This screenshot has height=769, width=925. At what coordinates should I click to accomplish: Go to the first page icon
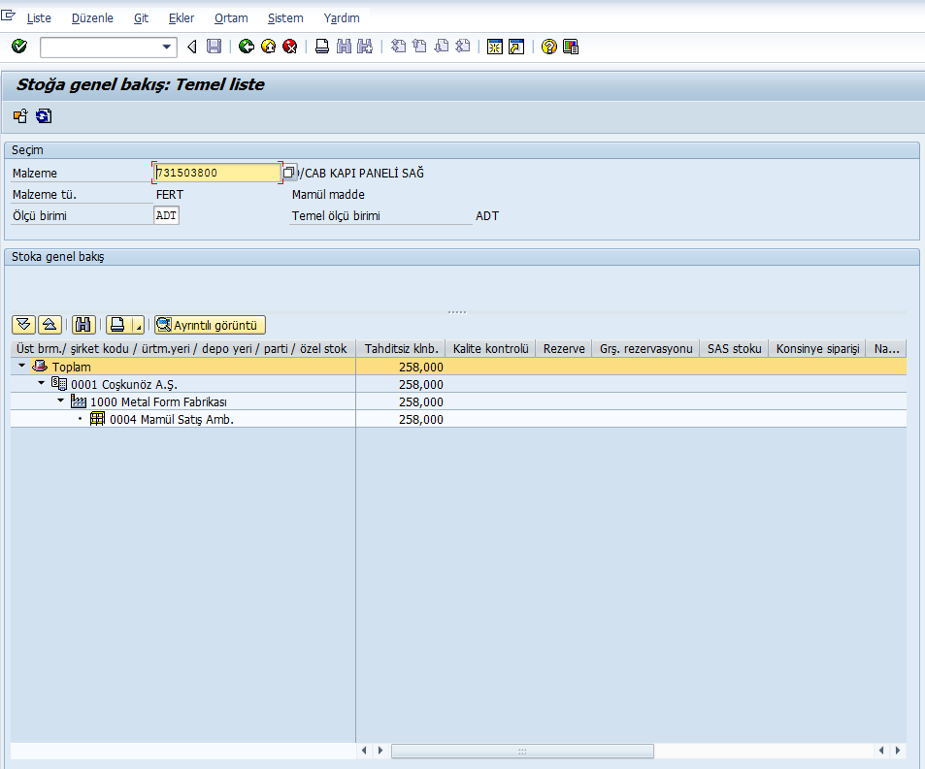[399, 47]
